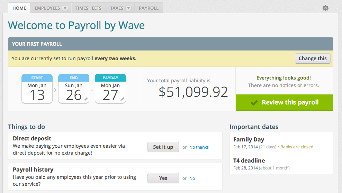
Task: Select the Payday card Mon Jan 27
Action: point(110,89)
